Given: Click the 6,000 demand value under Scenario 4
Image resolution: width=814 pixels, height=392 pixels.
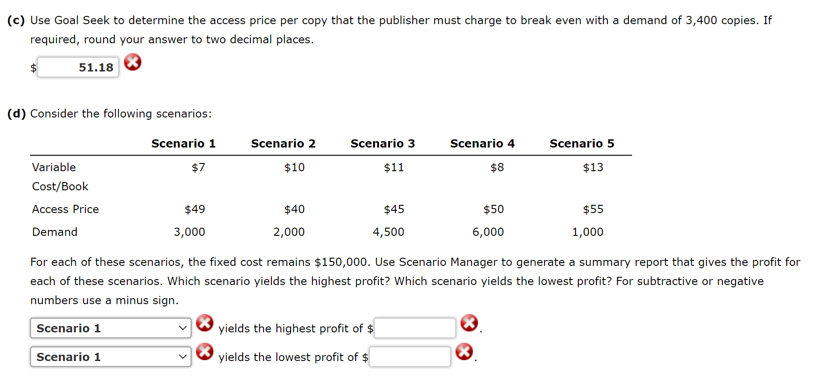Looking at the screenshot, I should [488, 232].
